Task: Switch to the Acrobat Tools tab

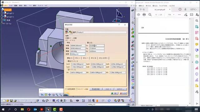Action: click(142, 10)
